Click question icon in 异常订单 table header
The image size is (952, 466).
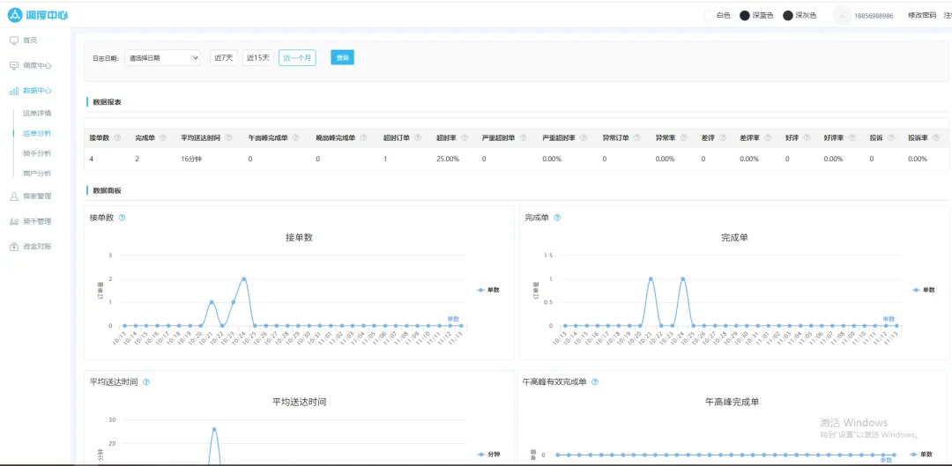tap(637, 137)
